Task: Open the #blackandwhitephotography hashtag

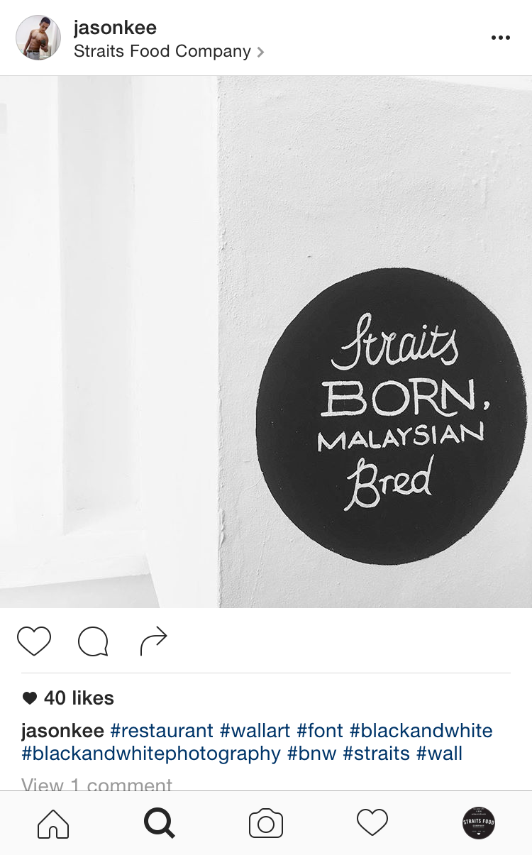Action: 151,754
